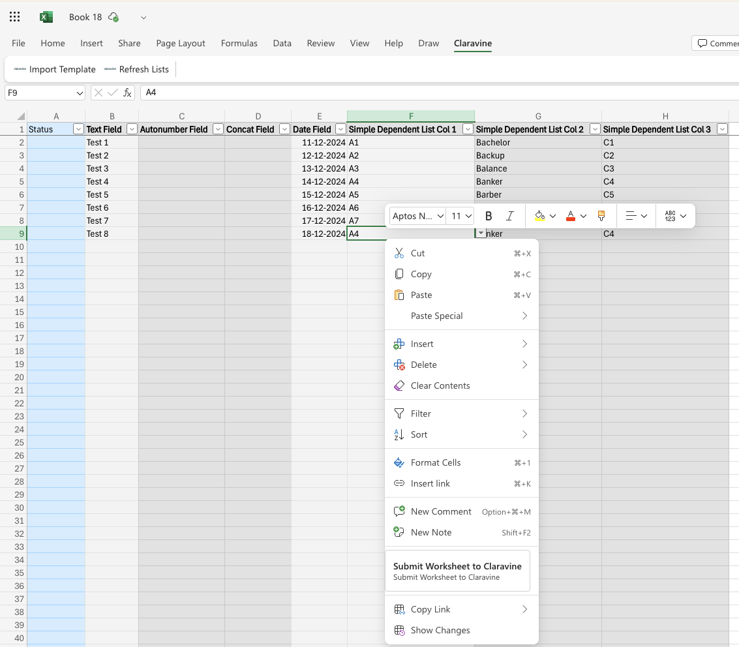Click the Excel logo icon
Viewport: 739px width, 647px height.
tap(46, 17)
